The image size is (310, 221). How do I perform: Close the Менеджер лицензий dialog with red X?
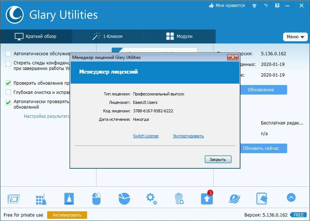[x=233, y=57]
